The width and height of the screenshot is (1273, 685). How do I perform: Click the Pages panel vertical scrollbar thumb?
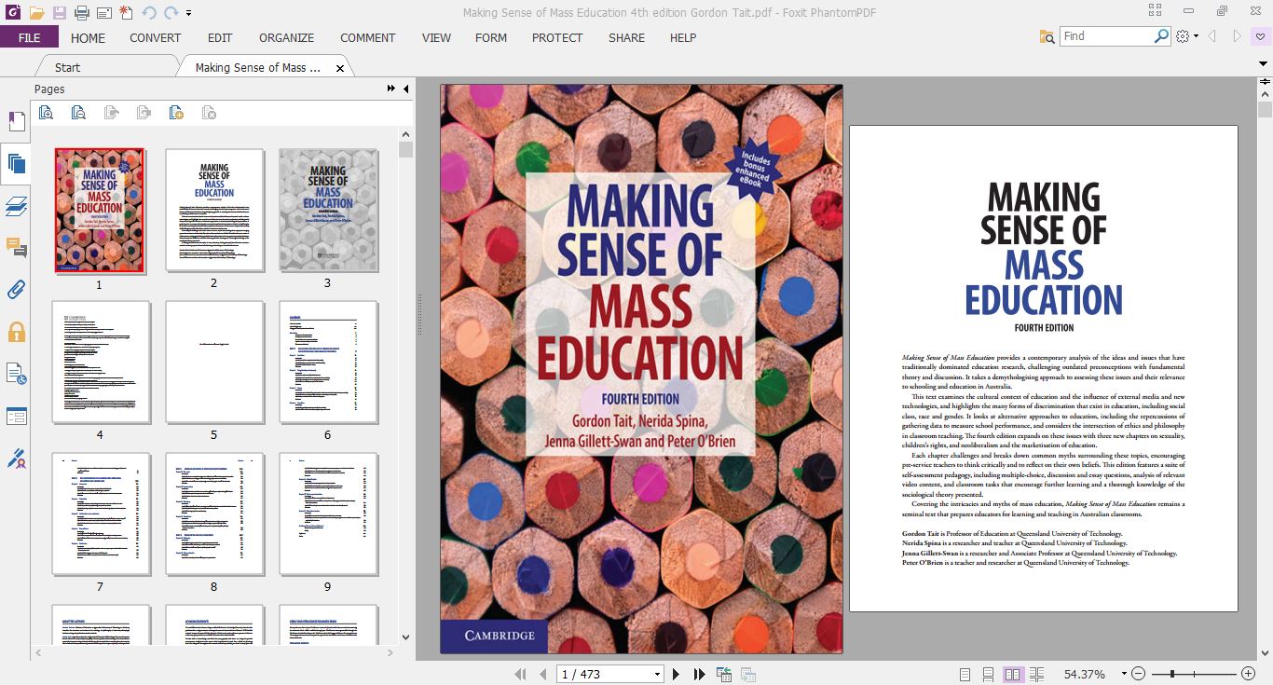point(405,149)
